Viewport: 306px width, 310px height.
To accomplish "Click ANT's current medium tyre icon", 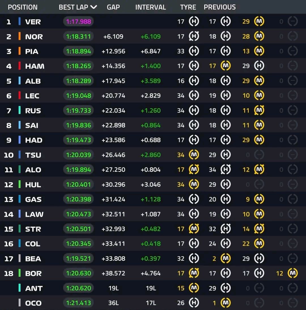I will point(194,288).
